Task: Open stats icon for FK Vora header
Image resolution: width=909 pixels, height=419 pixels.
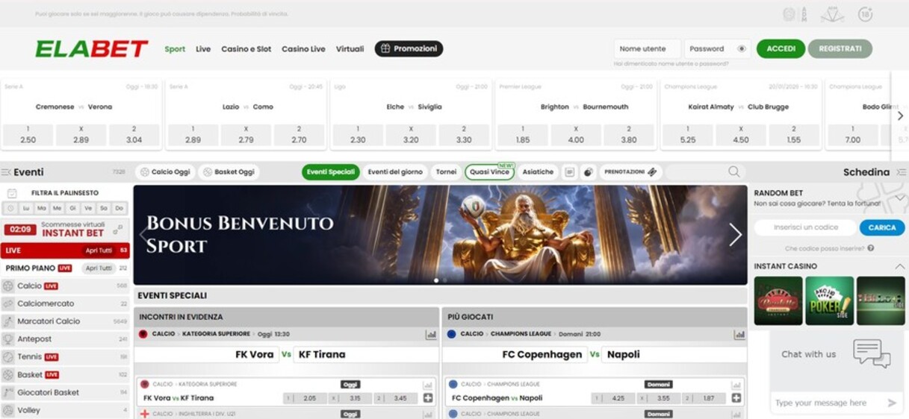Action: coord(431,335)
